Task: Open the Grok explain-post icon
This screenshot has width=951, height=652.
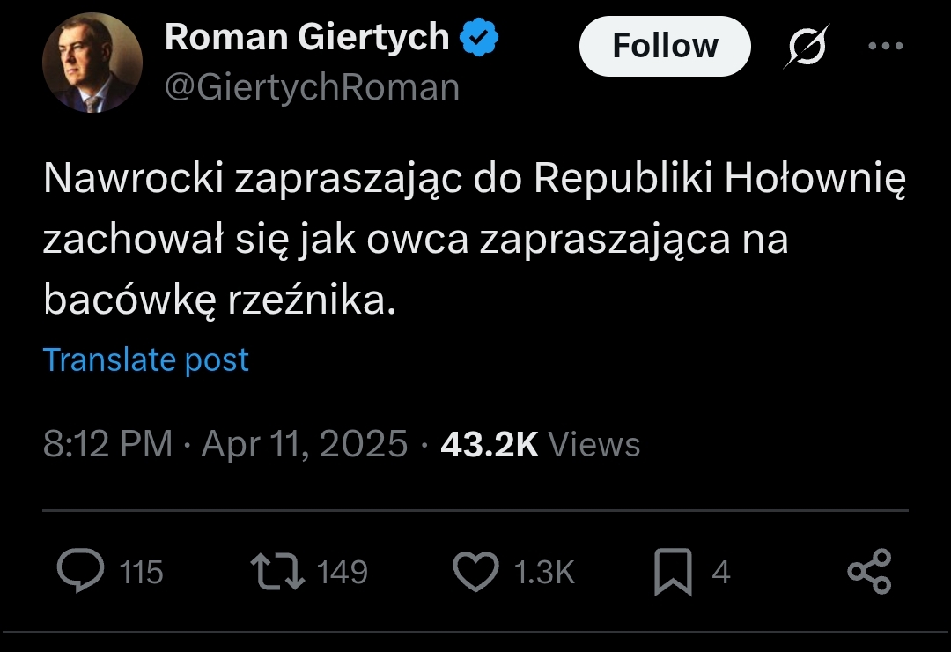Action: (x=806, y=46)
